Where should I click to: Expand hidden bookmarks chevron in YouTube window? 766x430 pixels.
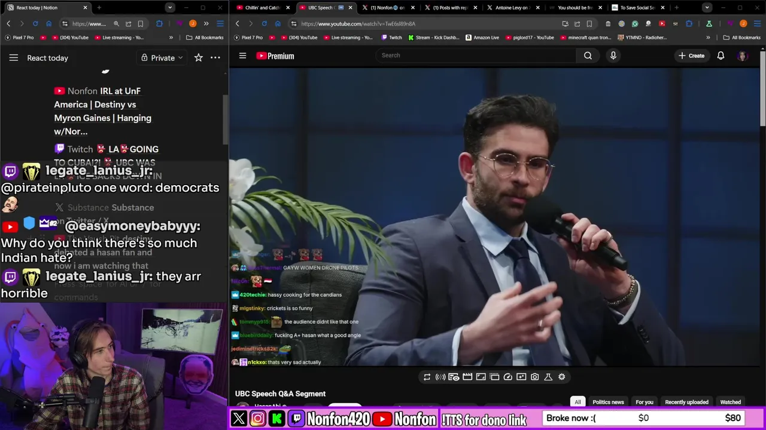click(x=708, y=37)
